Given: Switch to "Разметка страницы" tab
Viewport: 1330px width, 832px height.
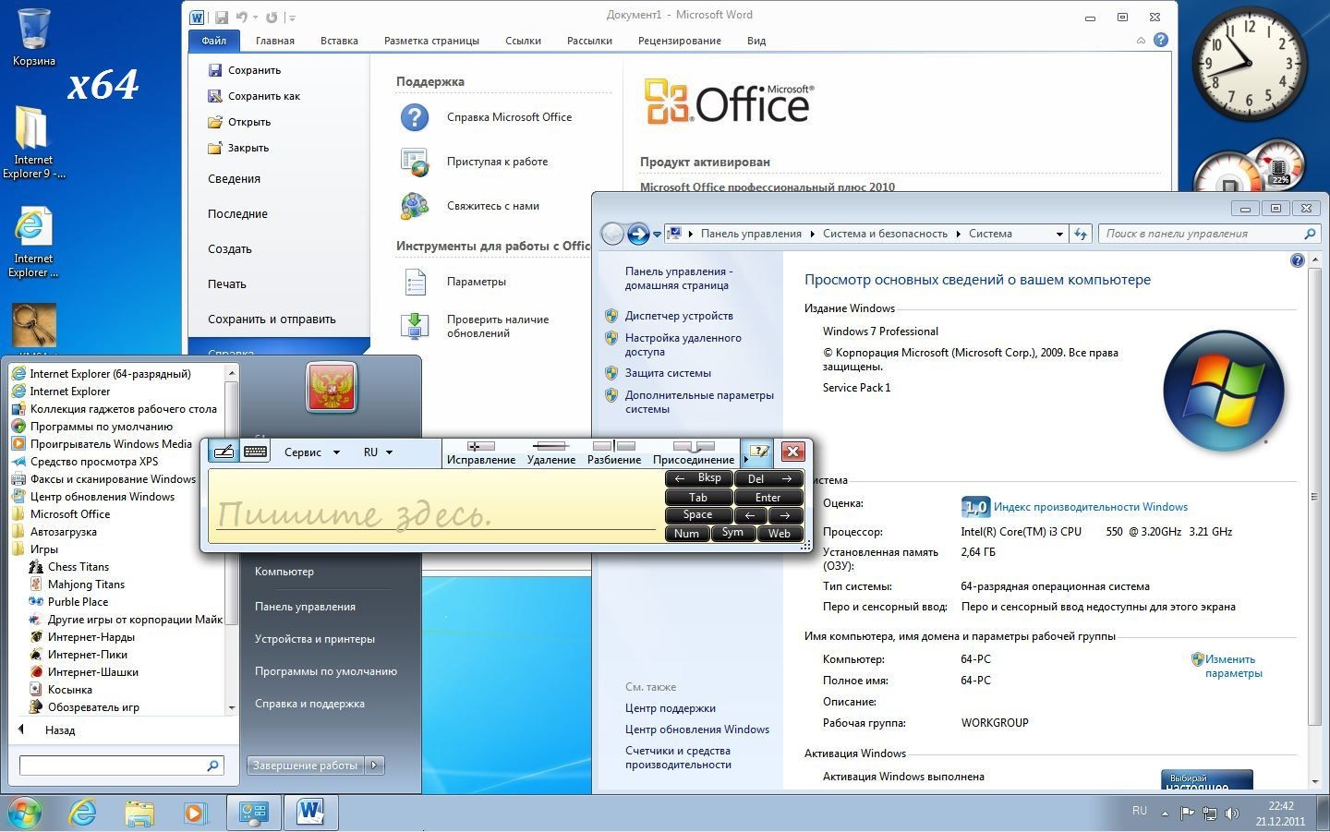Looking at the screenshot, I should tap(431, 41).
